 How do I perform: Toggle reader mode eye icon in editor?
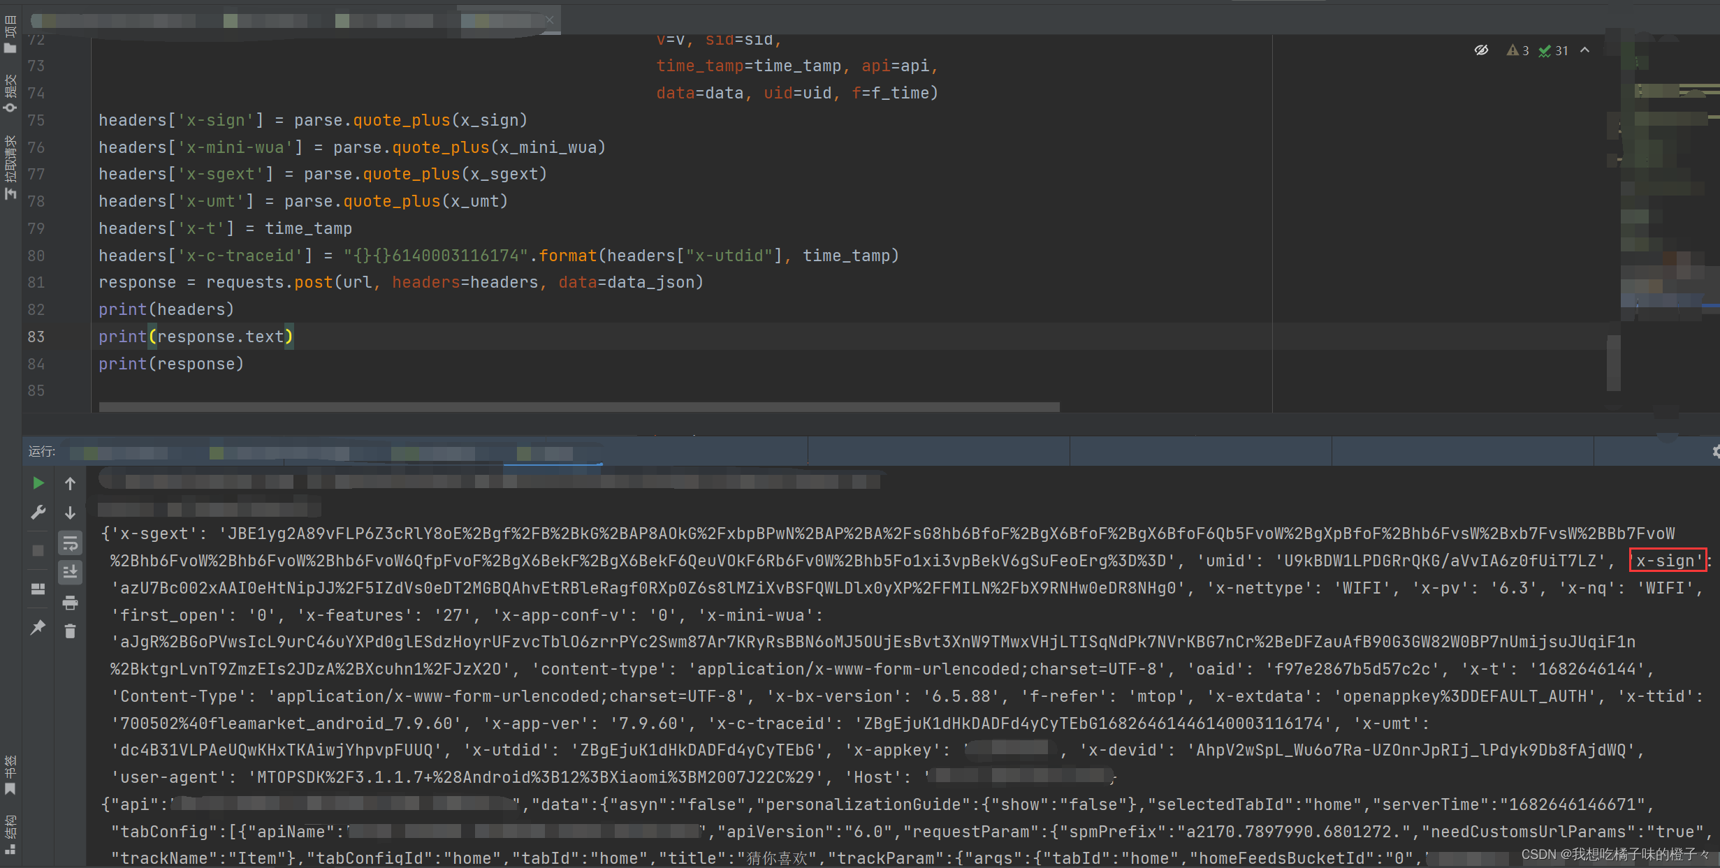1481,50
